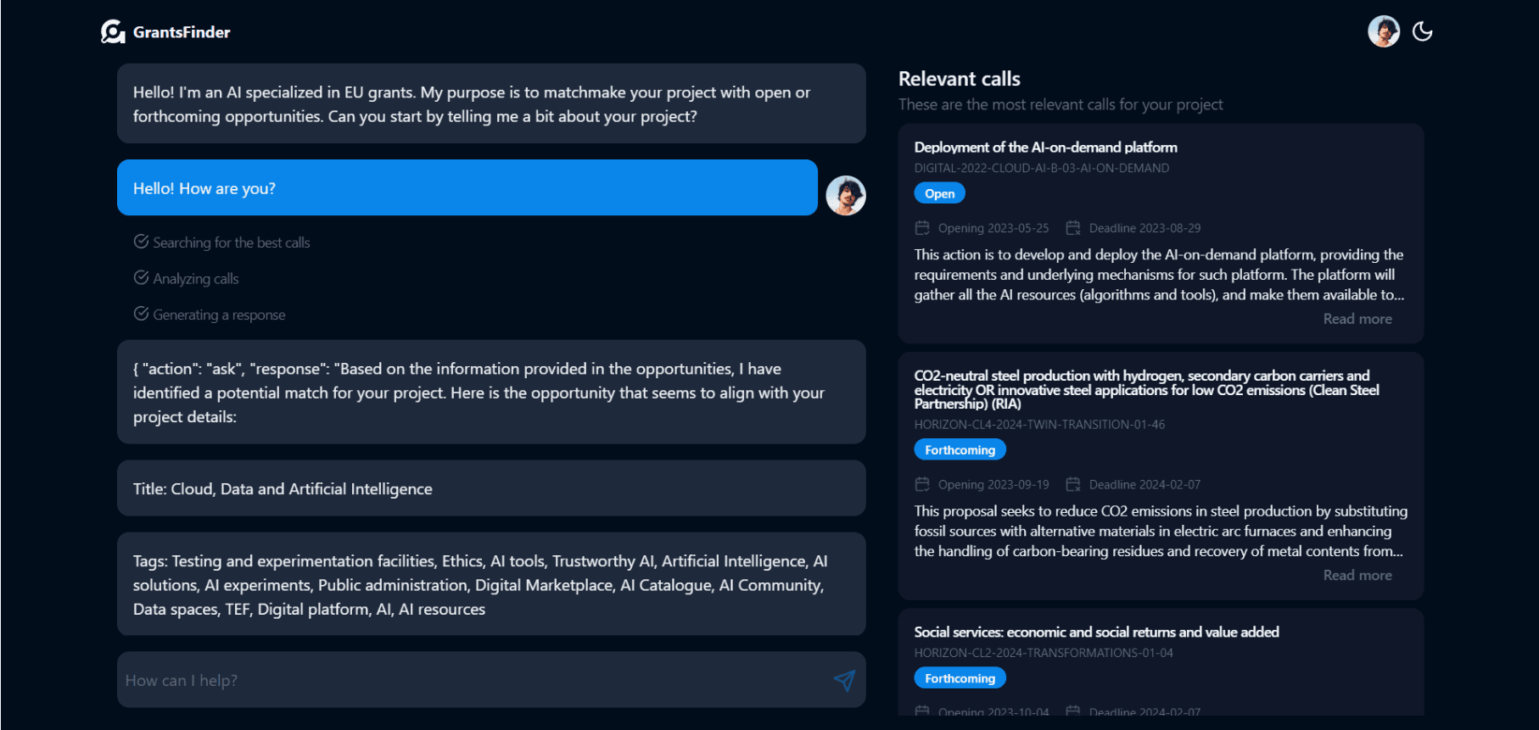Focus the How can I help input field

(475, 680)
